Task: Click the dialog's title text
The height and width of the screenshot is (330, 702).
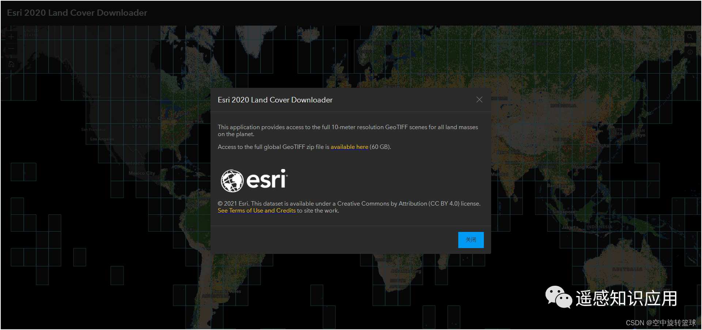Action: tap(275, 100)
